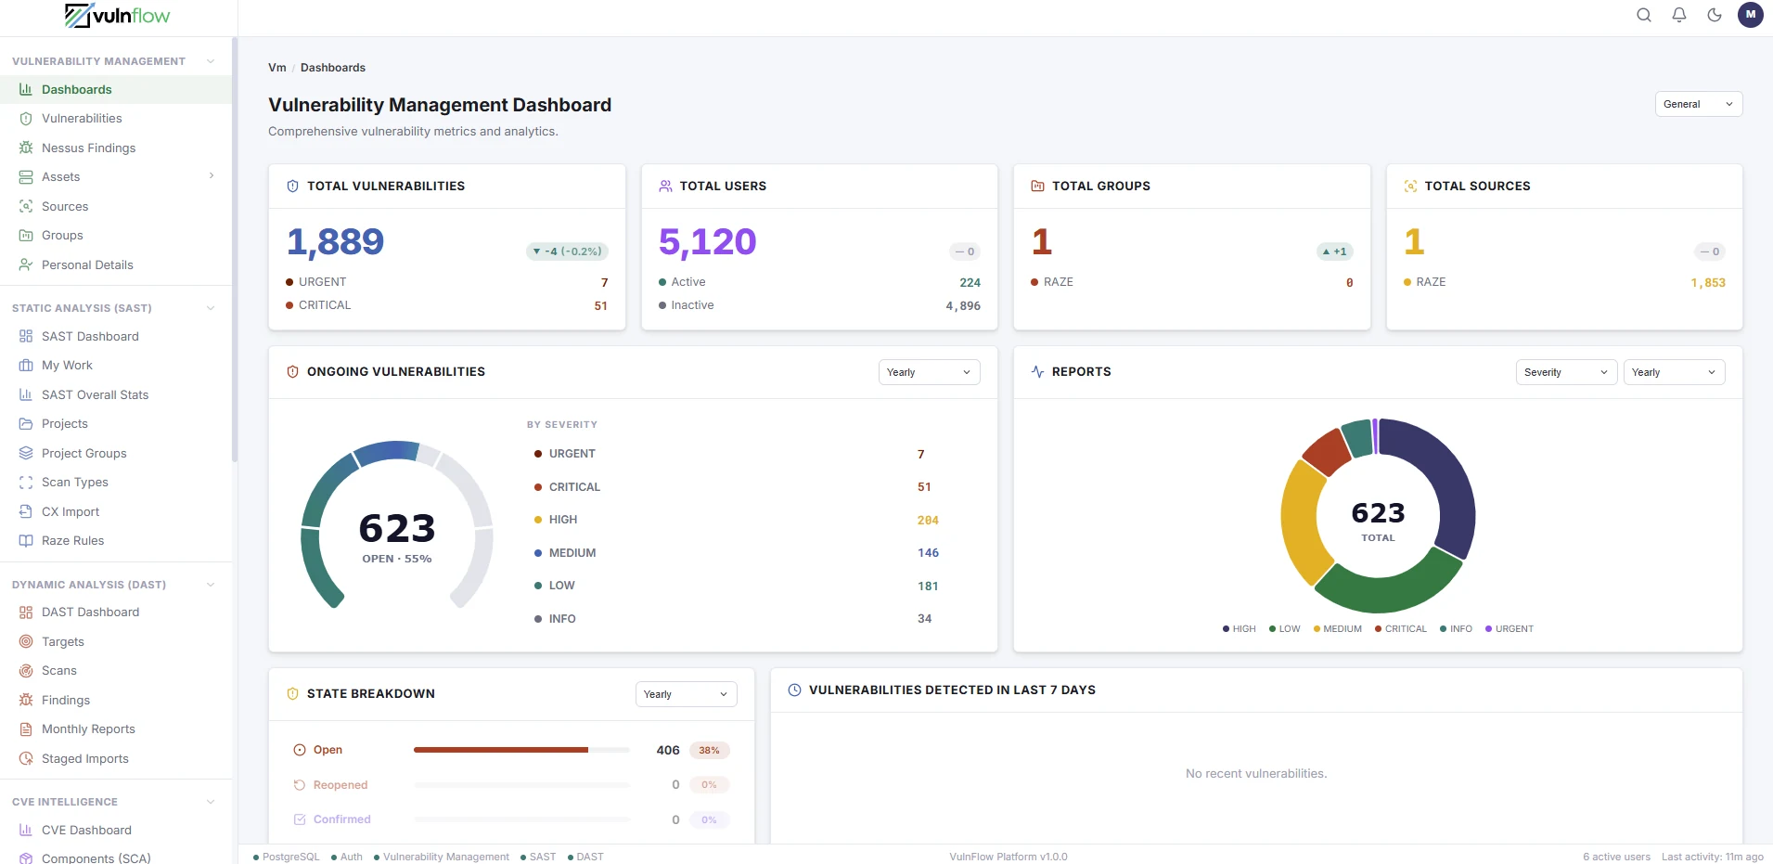Click the CRITICAL legend swatch in Reports
This screenshot has width=1773, height=864.
click(1379, 629)
